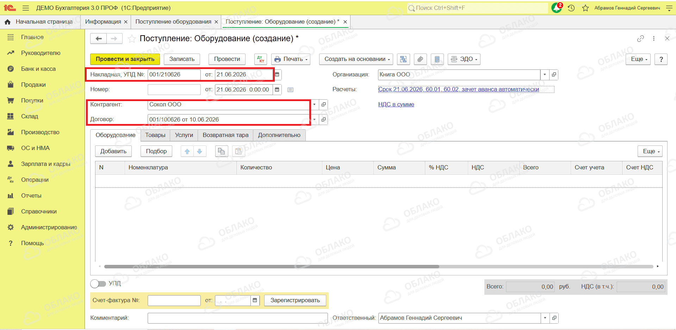Copy link to document icon

coord(641,38)
